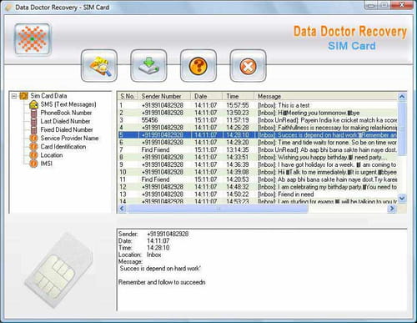The height and width of the screenshot is (323, 417).
Task: Select message row 3 from sender 55456
Action: [x=258, y=120]
